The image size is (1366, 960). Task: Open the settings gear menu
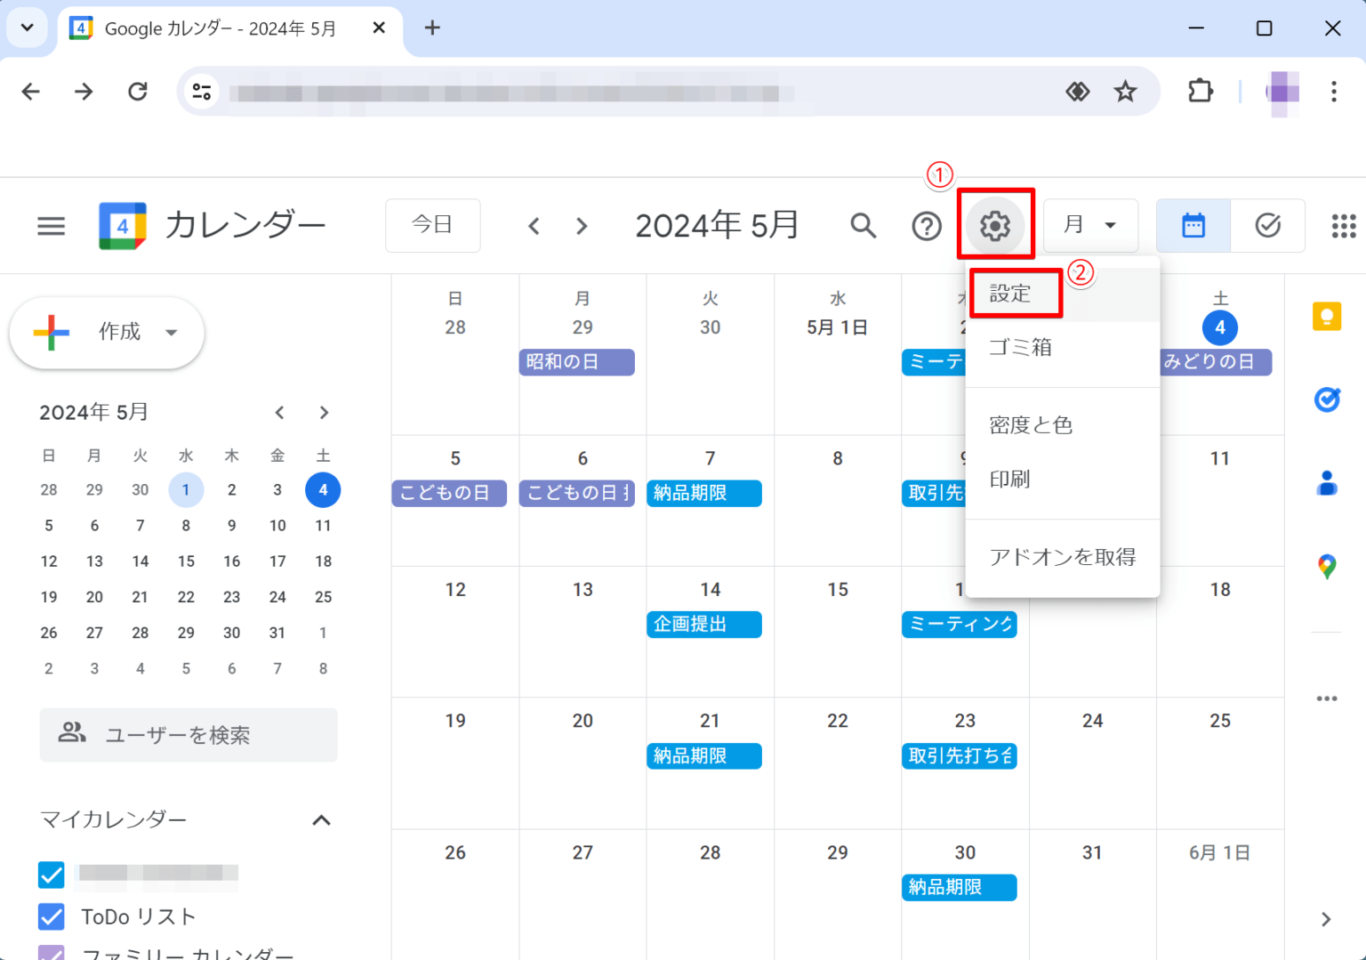(x=995, y=225)
